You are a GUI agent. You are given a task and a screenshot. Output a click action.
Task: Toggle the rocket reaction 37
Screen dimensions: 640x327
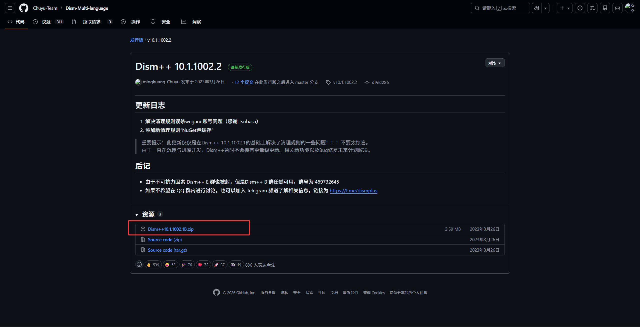click(x=219, y=265)
